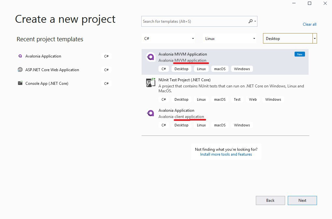Click Linux tag under Avalonia MVVM Application

tap(201, 69)
